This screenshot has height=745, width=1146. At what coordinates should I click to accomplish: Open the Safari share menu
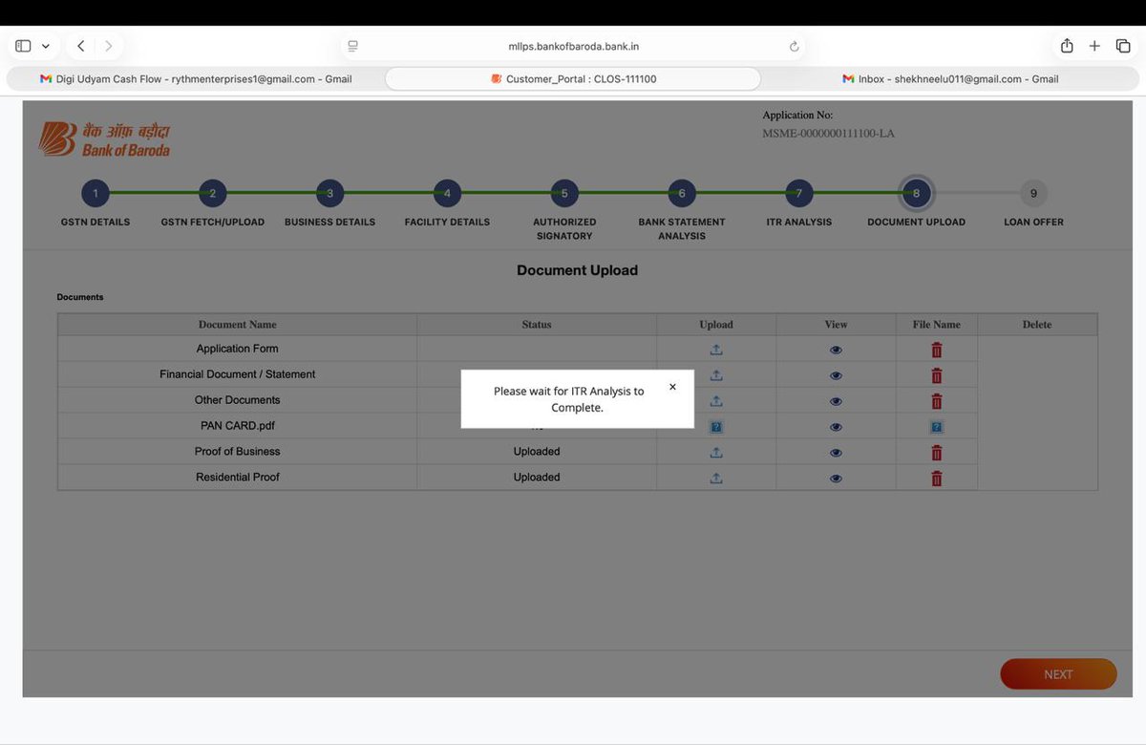coord(1067,46)
